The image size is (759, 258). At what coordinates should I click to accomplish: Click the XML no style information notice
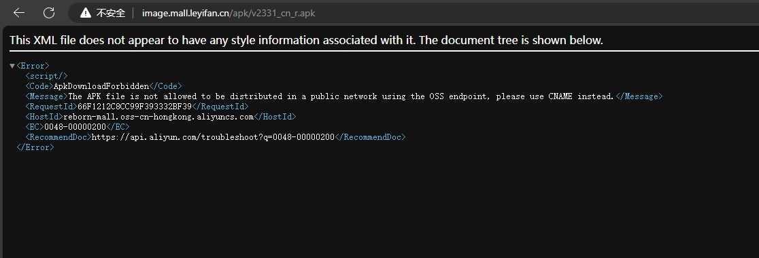coord(306,40)
